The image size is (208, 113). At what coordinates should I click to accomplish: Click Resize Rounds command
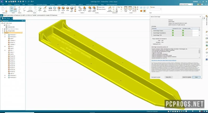click(x=101, y=9)
